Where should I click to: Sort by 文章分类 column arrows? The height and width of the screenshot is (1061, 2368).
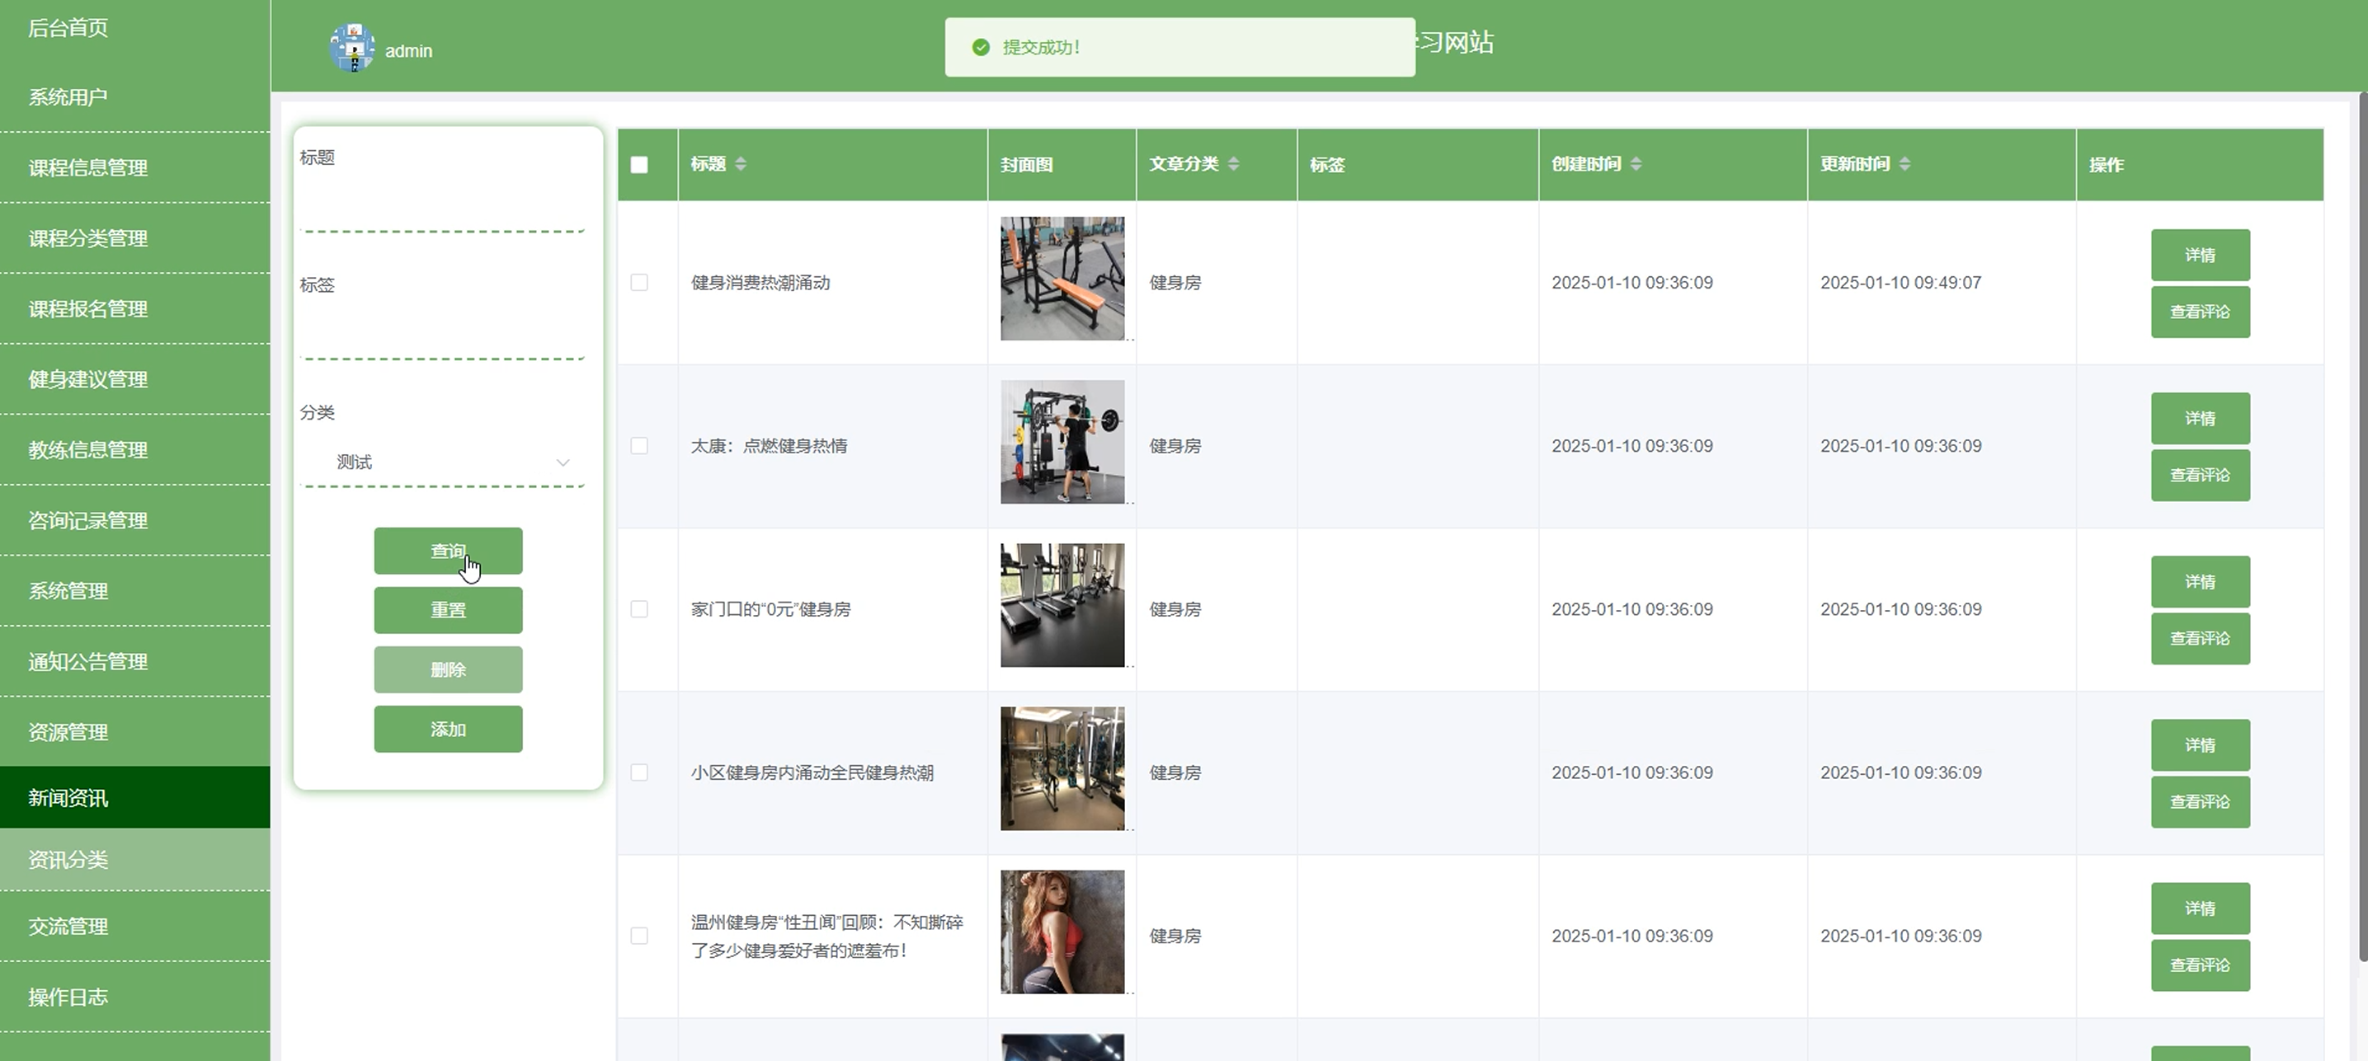coord(1234,163)
